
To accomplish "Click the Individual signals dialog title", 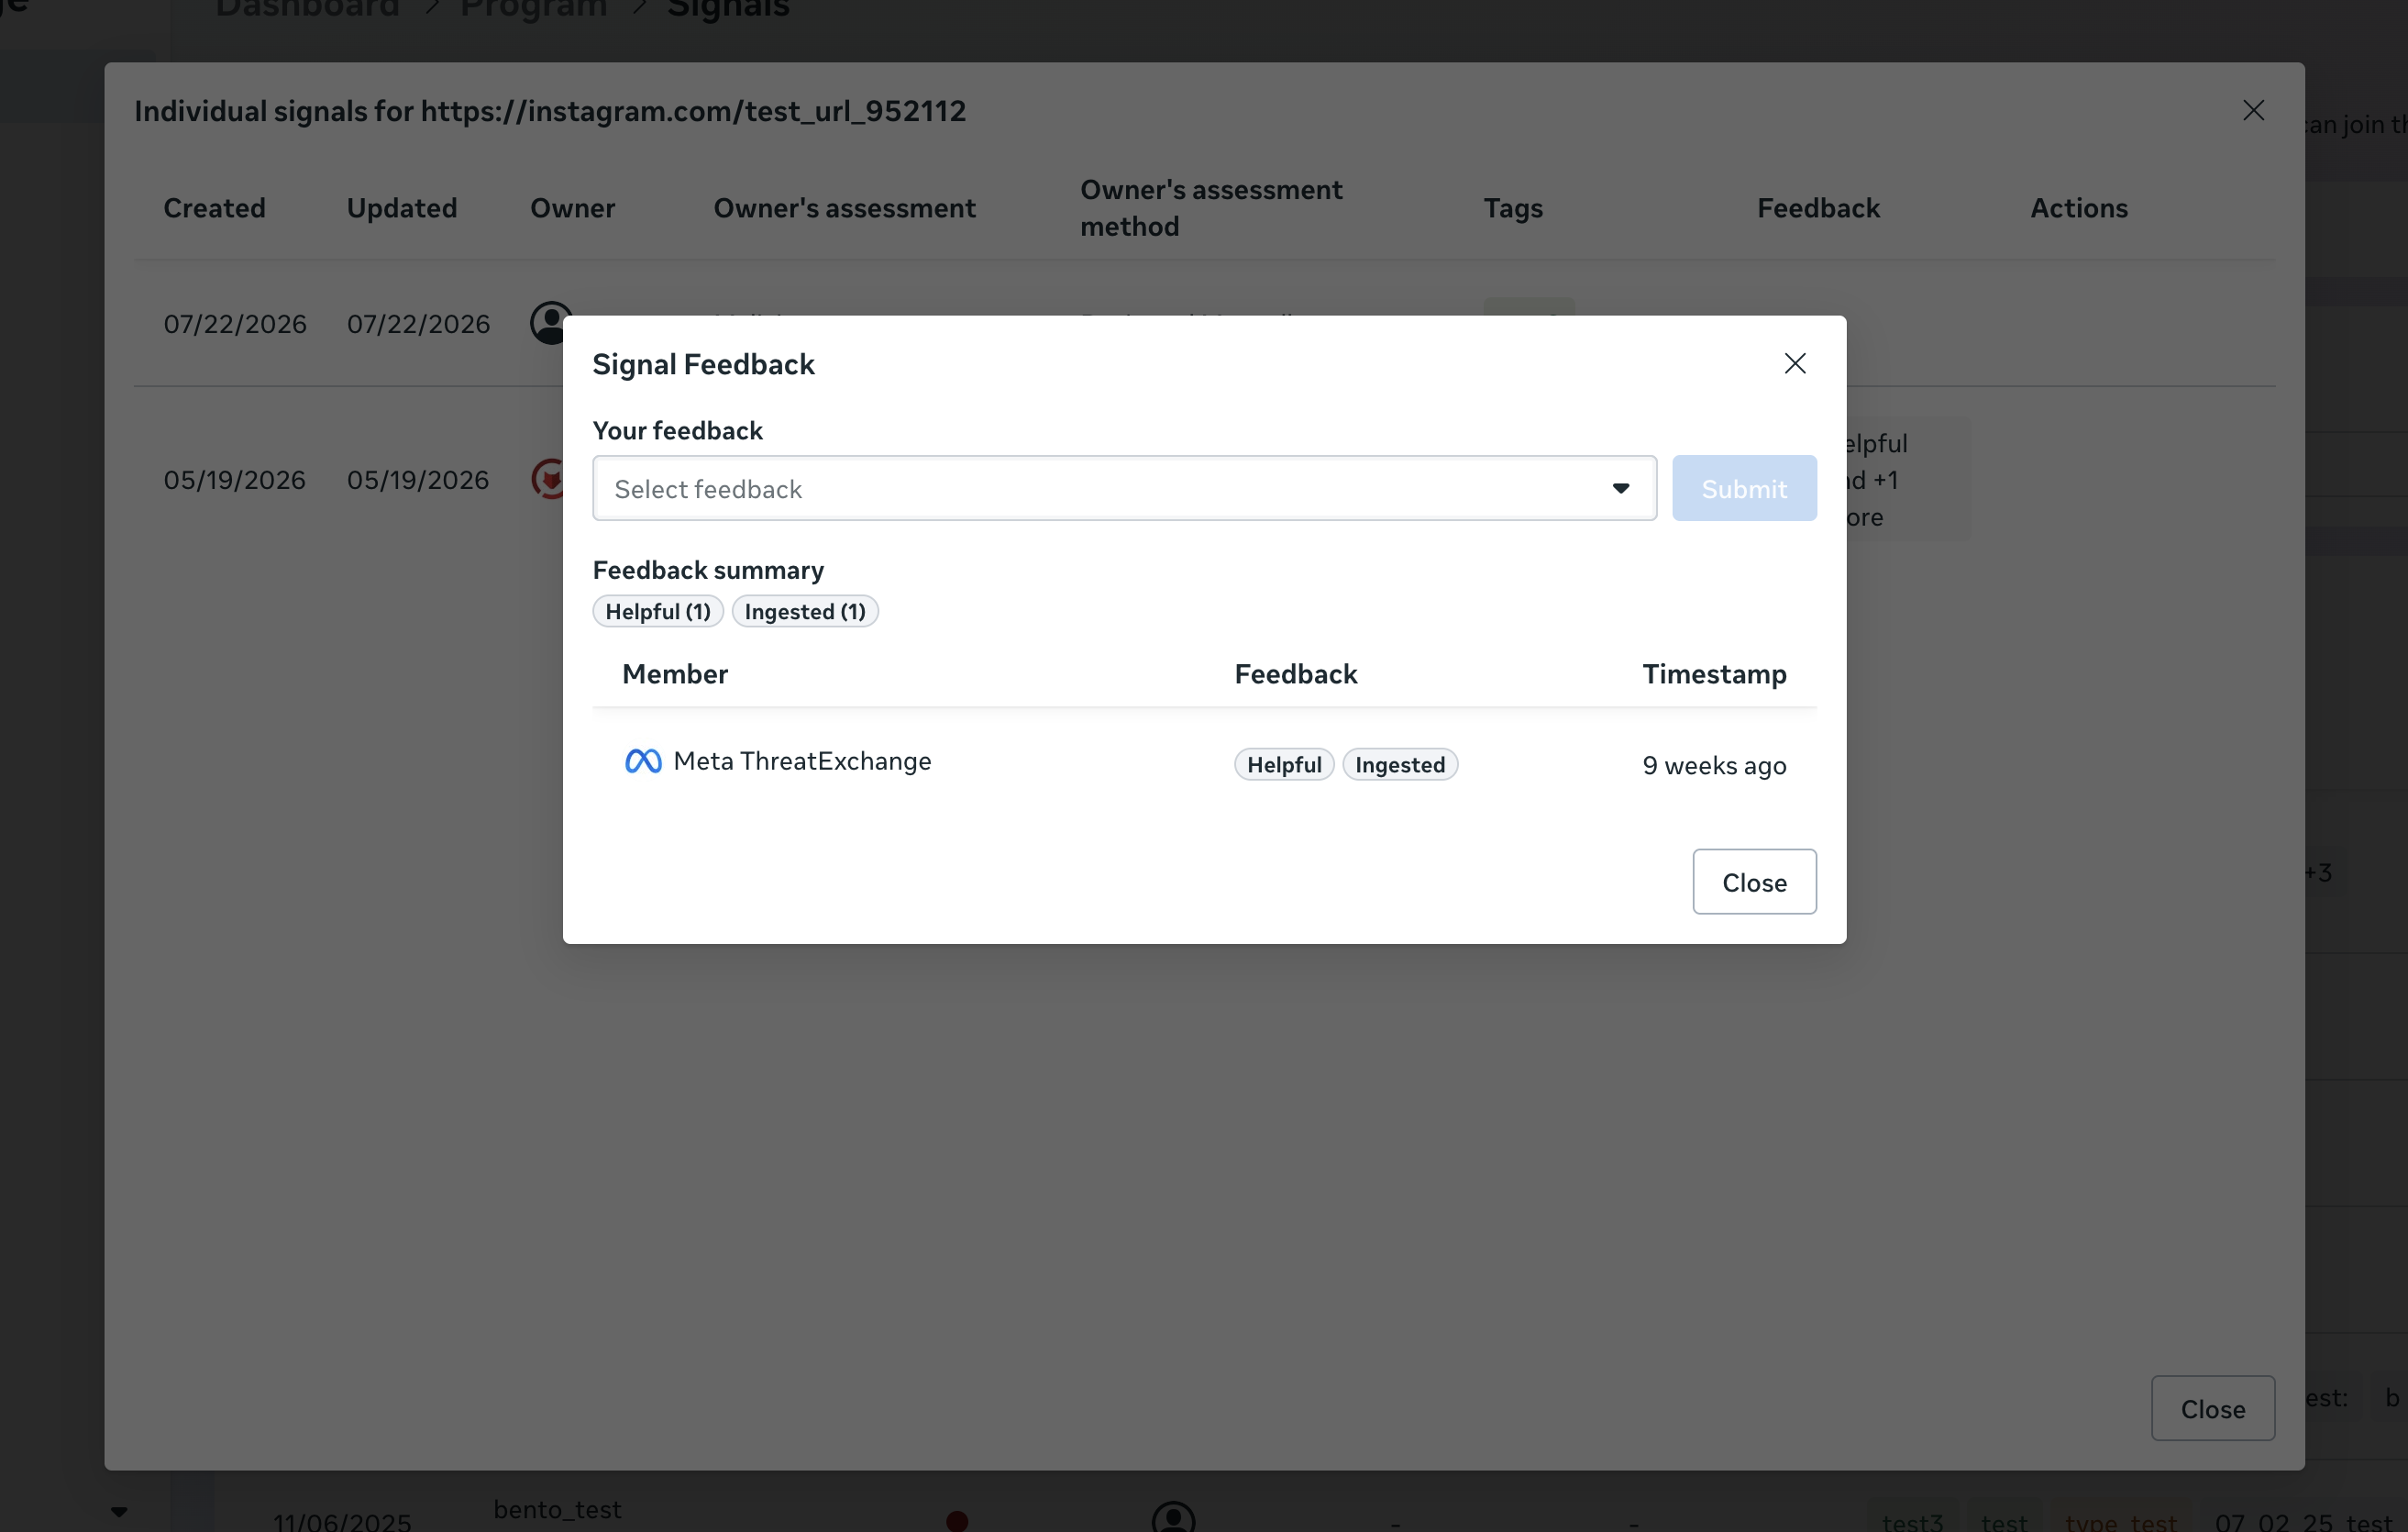I will pos(550,111).
